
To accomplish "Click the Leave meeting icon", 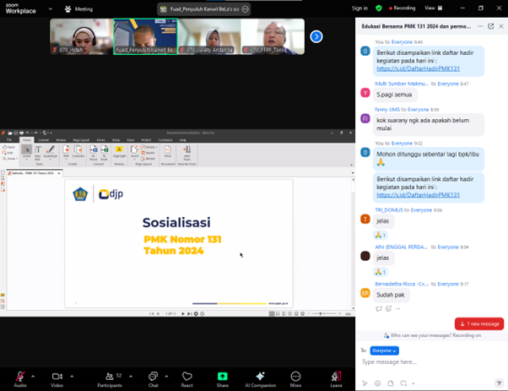I will (x=336, y=376).
